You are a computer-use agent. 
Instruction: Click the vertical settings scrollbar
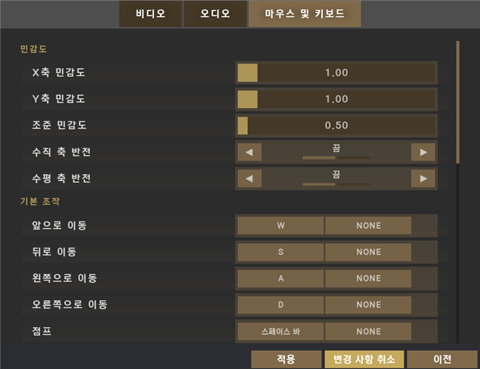(x=457, y=102)
